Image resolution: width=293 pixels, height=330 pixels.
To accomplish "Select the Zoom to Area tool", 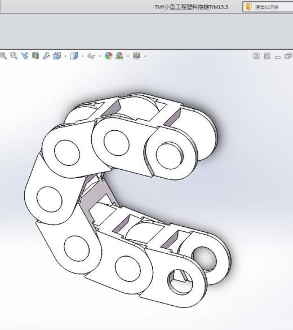I will pos(14,56).
